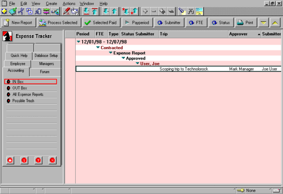Click the Submitter action button

(x=169, y=23)
